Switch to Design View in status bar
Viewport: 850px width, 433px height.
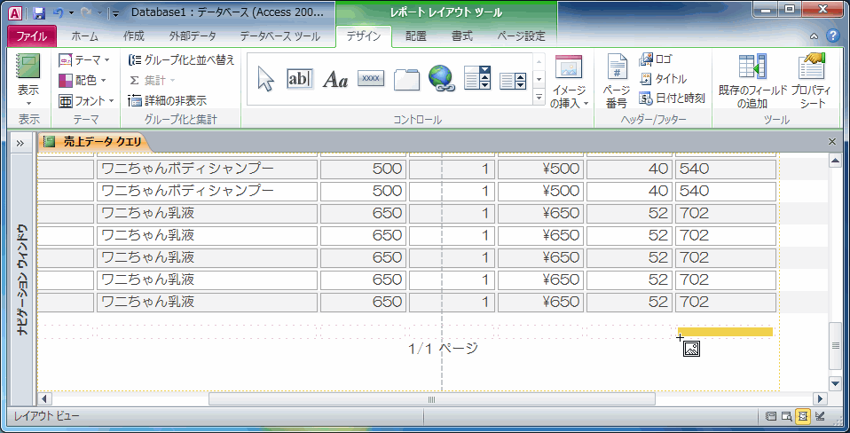[820, 417]
